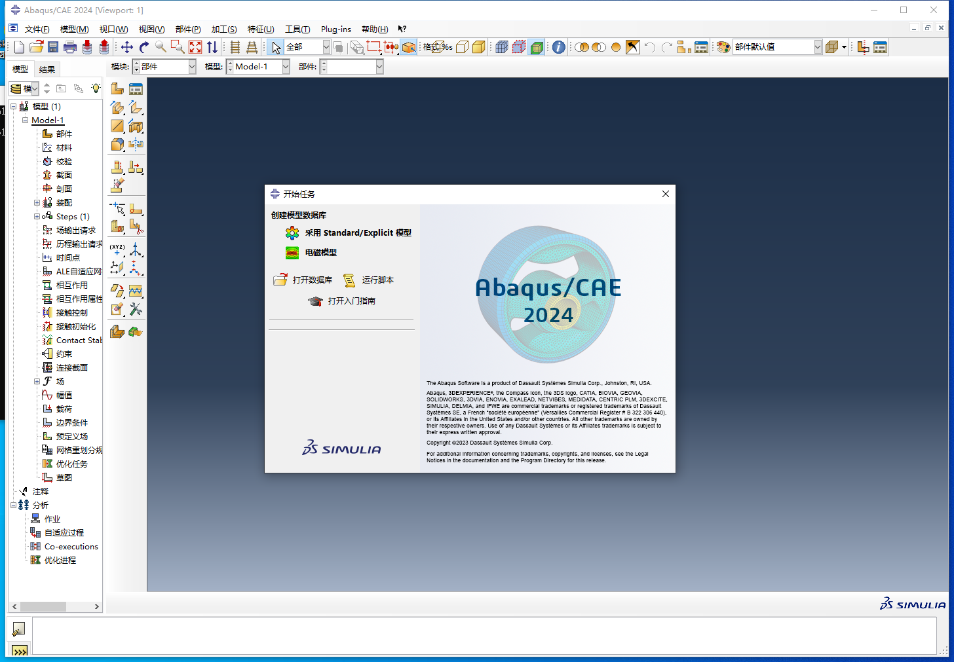Select the Magnify zoom tool

[x=161, y=46]
